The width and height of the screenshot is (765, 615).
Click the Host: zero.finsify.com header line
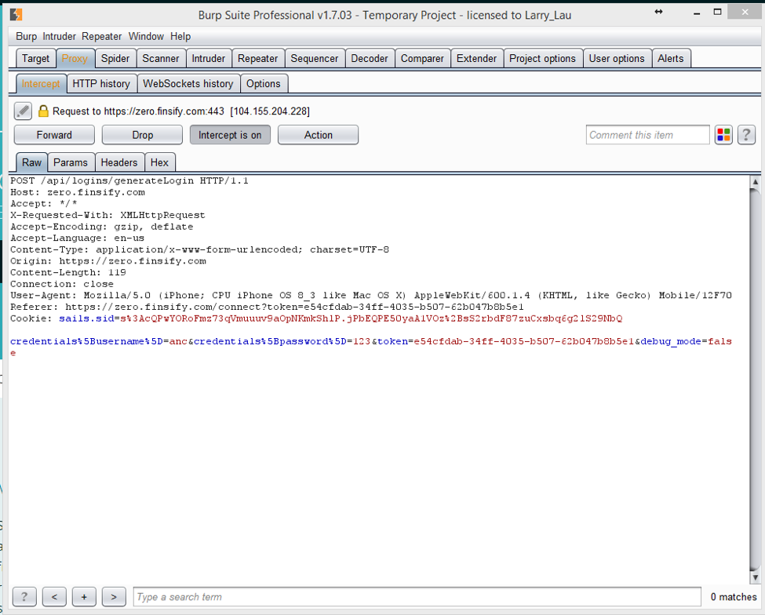(x=78, y=192)
